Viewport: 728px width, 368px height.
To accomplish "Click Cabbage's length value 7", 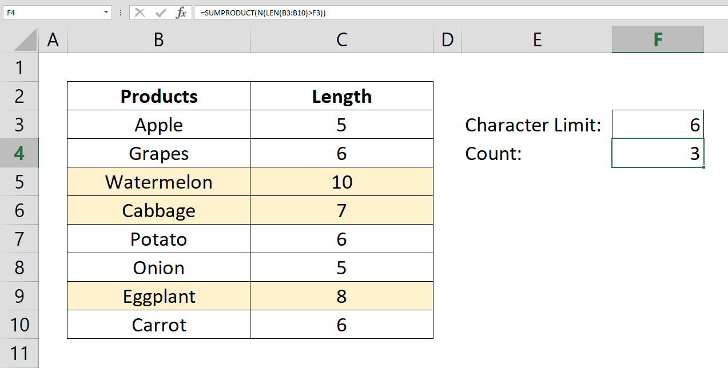I will [342, 210].
